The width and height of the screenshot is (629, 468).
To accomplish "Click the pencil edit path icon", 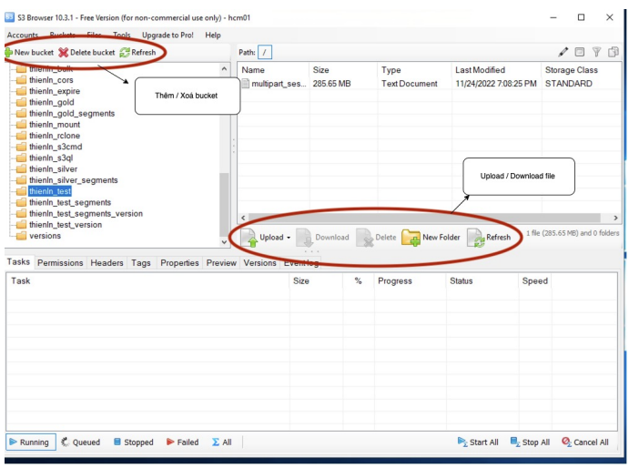I will point(563,53).
